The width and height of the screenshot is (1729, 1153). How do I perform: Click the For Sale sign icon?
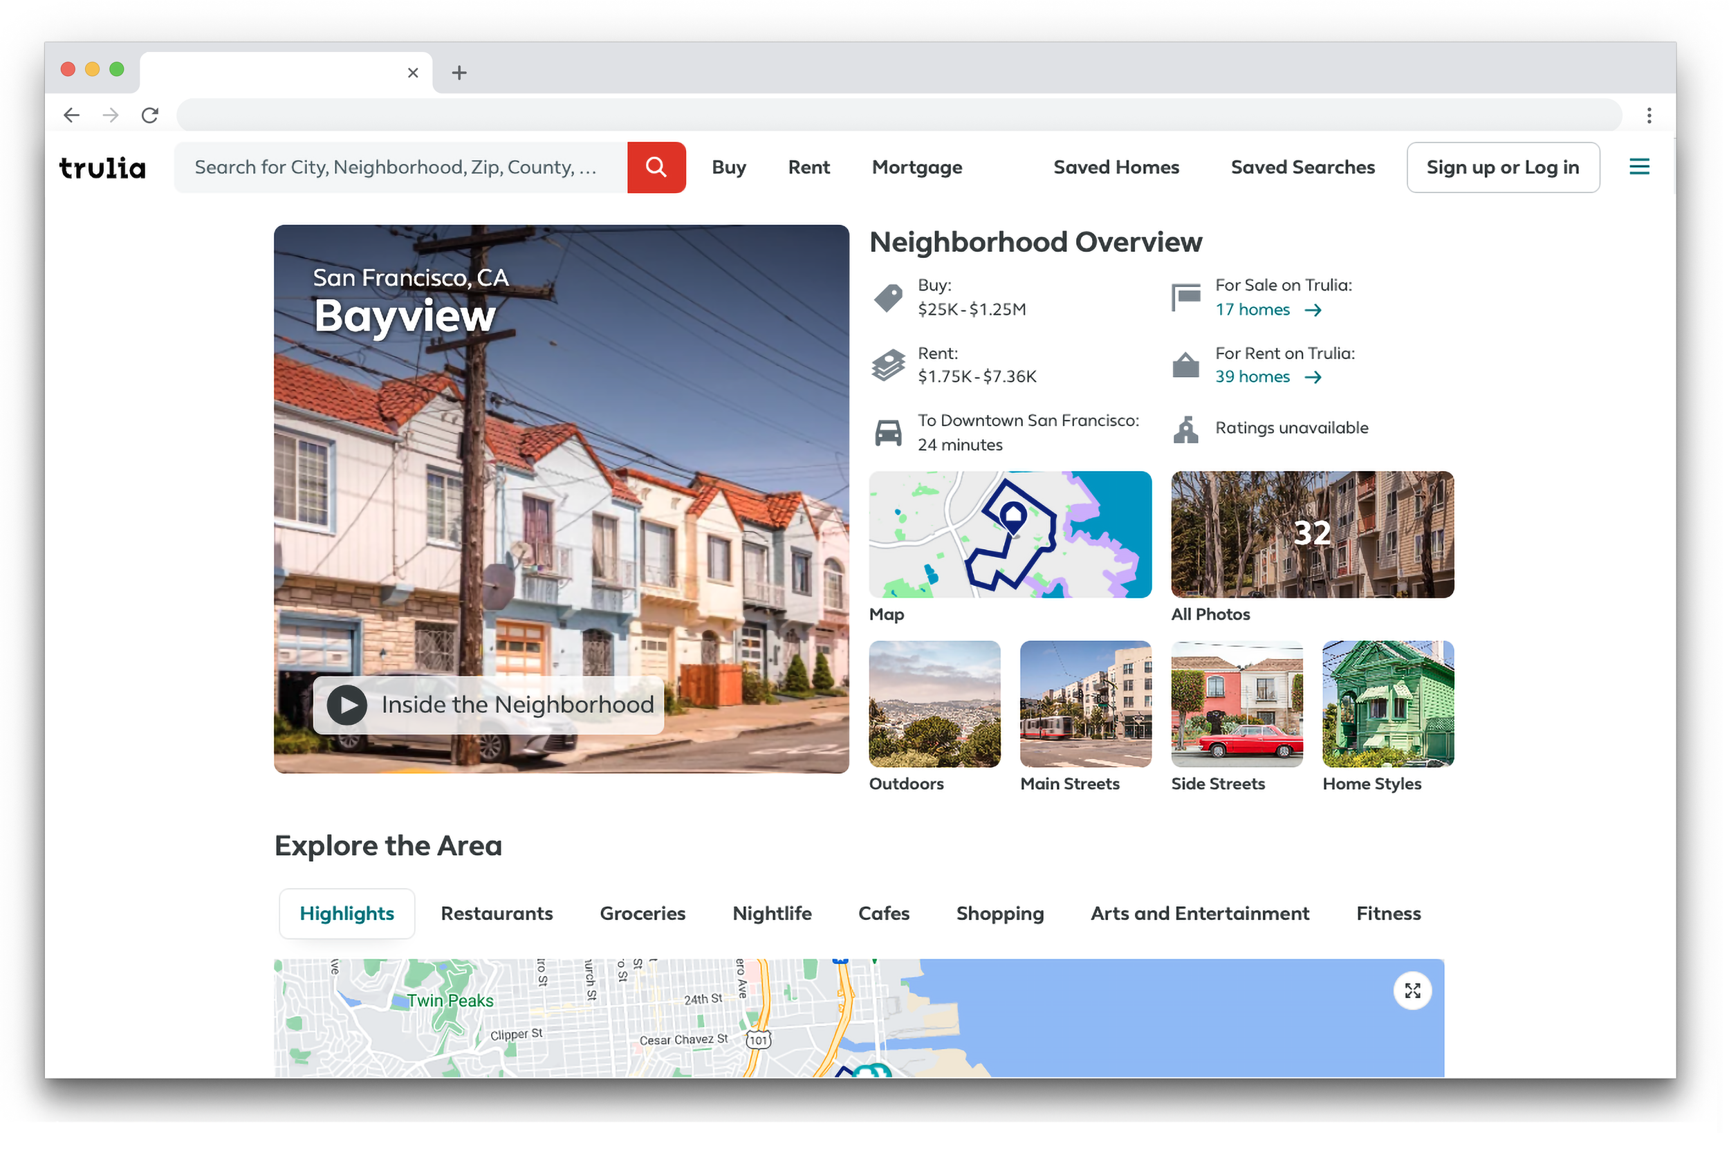[x=1185, y=298]
